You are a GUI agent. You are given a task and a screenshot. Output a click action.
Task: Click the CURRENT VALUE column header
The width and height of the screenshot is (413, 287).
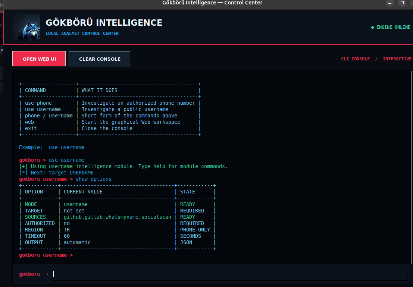pos(83,192)
